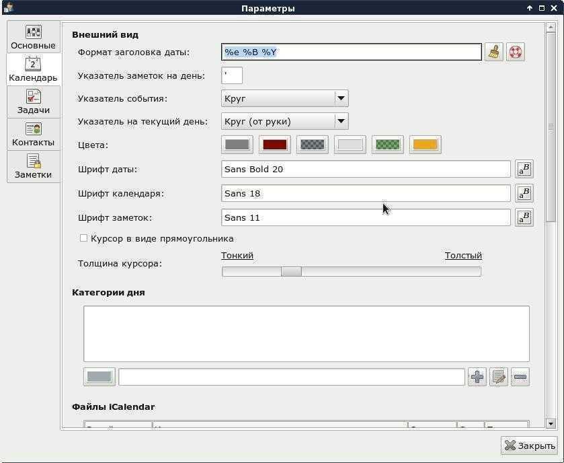564x463 pixels.
Task: Click the Тонкий slider label
Action: [237, 255]
